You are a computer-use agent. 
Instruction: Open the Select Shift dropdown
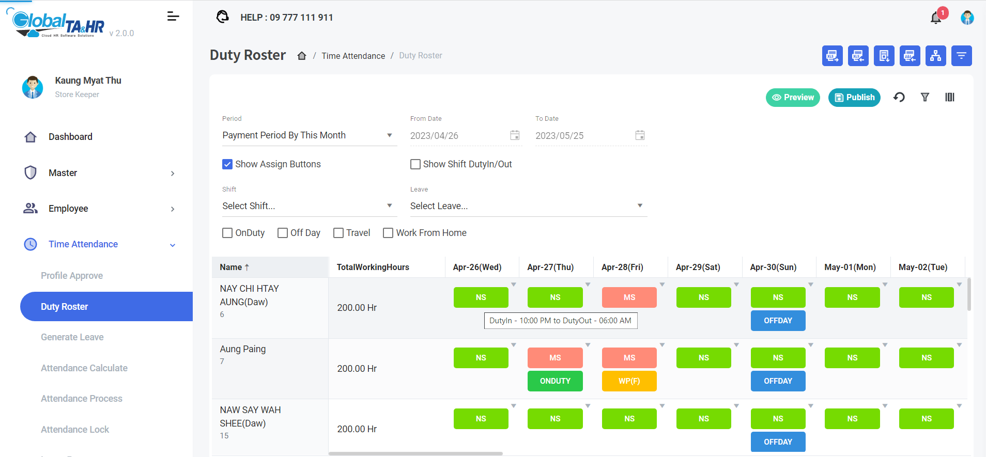[x=309, y=206]
